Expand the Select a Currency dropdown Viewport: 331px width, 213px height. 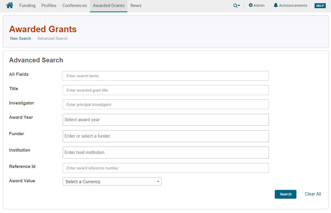pos(112,181)
